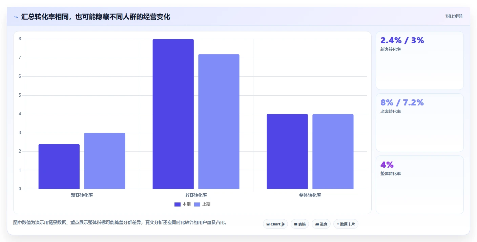Toggle the 本期 legend color swatch
The height and width of the screenshot is (242, 477).
pyautogui.click(x=178, y=204)
